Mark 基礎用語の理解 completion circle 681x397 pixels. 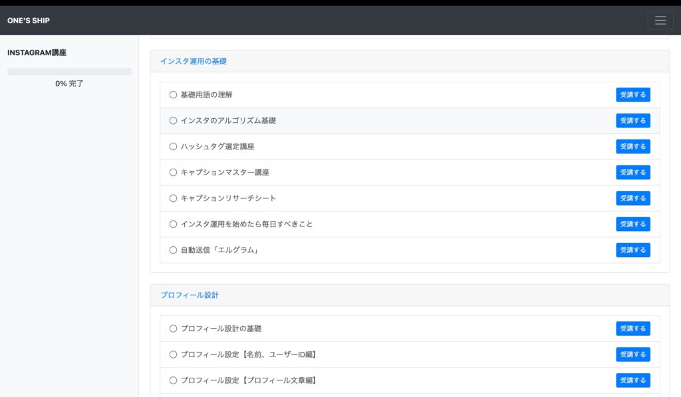click(174, 94)
